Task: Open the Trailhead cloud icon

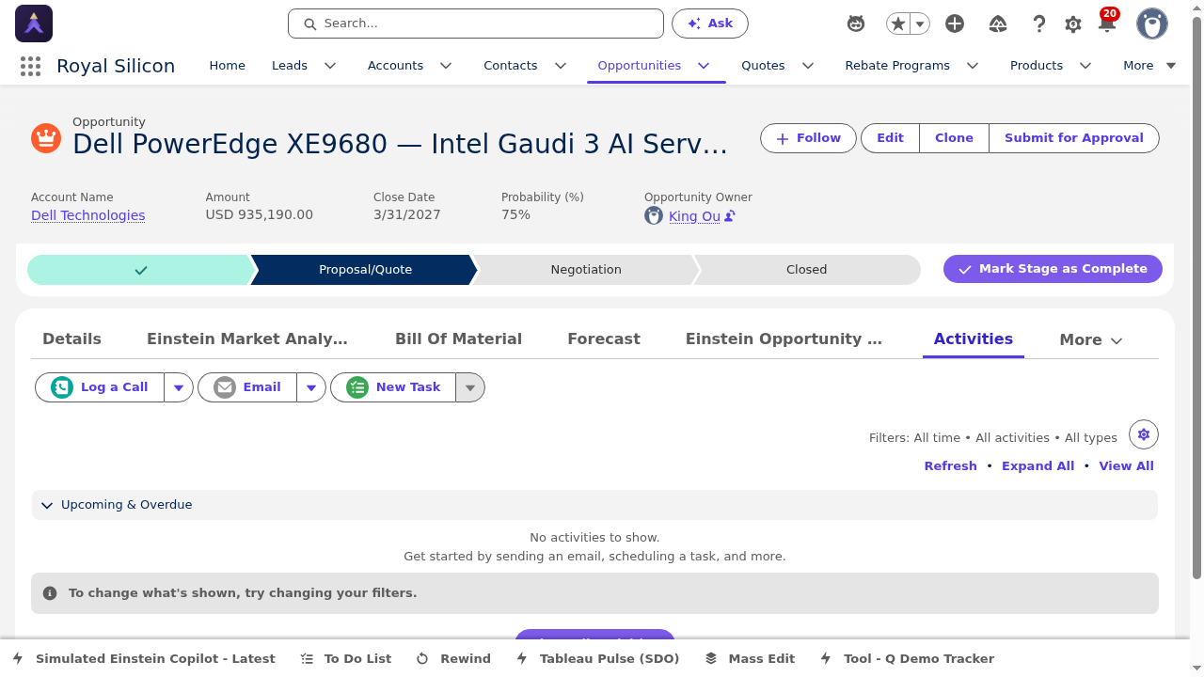Action: tap(999, 24)
